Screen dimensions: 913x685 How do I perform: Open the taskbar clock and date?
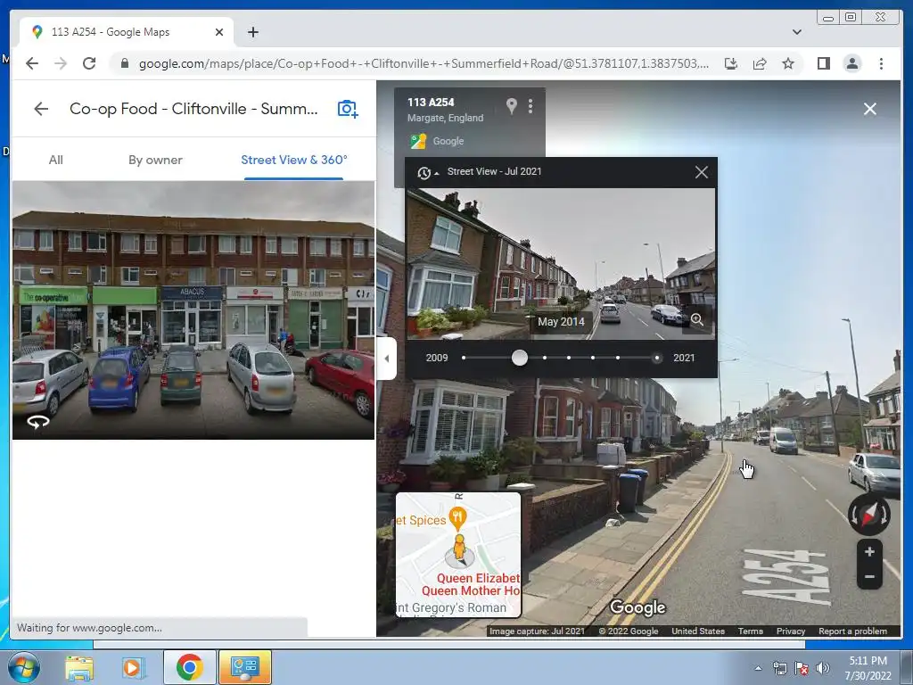tap(868, 668)
